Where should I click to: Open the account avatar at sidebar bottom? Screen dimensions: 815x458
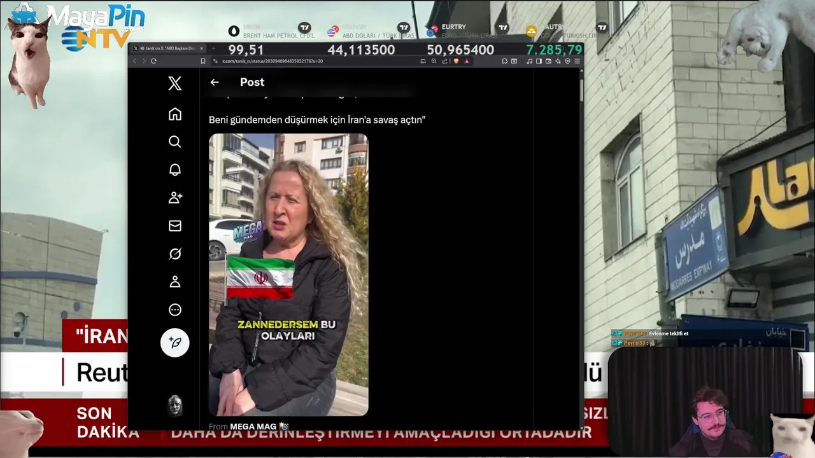tap(175, 405)
